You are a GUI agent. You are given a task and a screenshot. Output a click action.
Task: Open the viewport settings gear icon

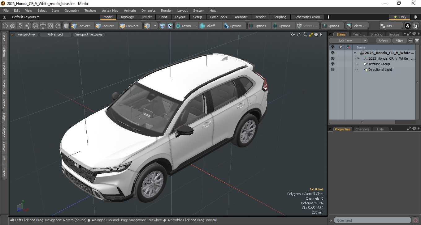tap(316, 35)
